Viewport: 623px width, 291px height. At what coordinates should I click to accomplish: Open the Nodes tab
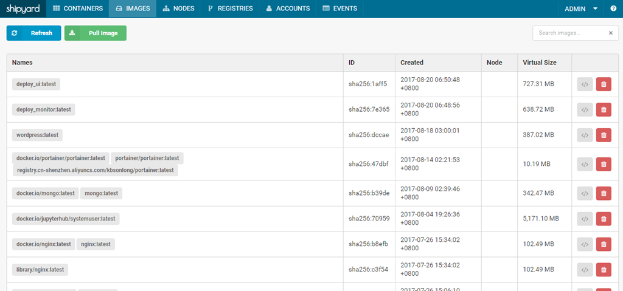coord(178,9)
